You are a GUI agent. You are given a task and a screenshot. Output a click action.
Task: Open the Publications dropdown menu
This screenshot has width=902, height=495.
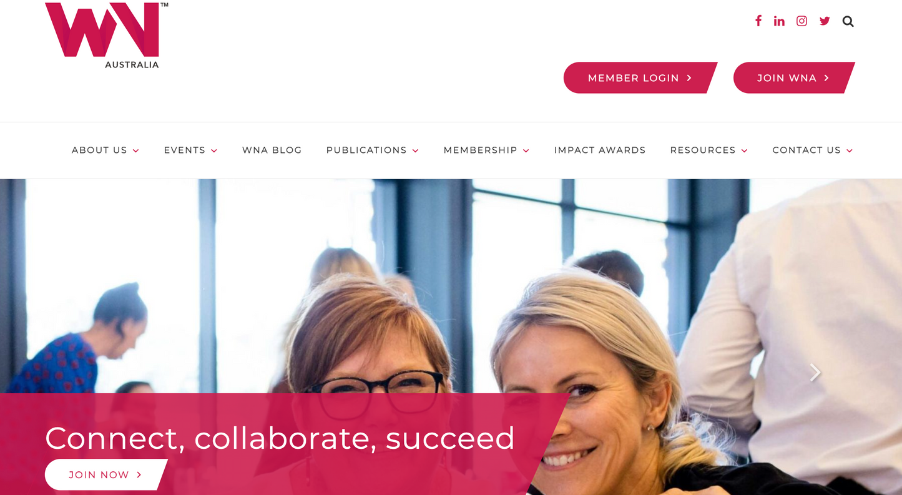tap(372, 150)
